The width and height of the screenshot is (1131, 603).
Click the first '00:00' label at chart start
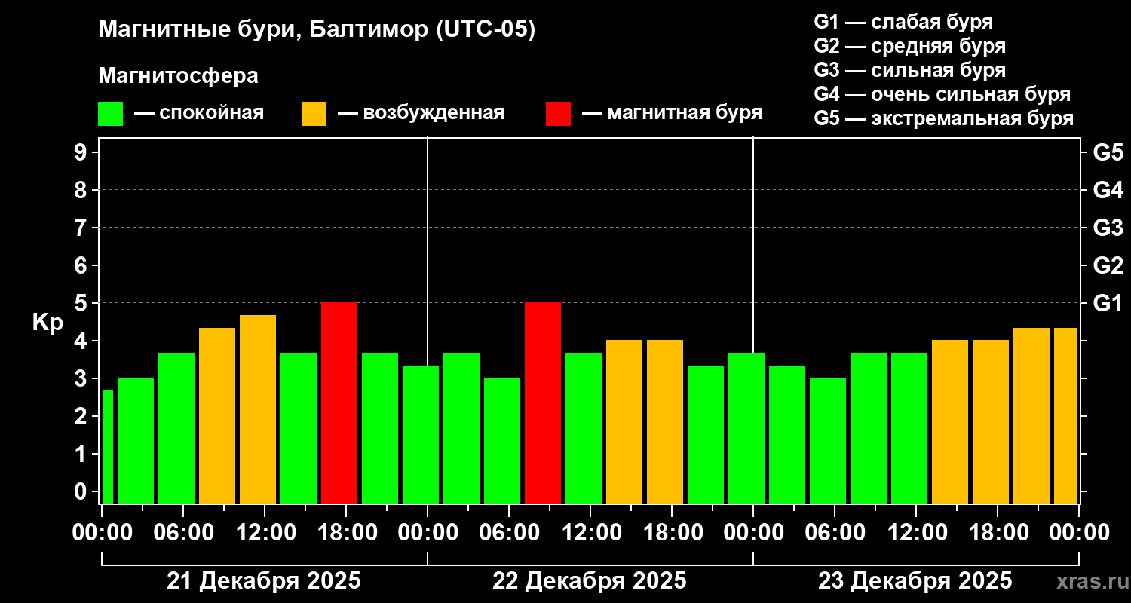coord(102,532)
